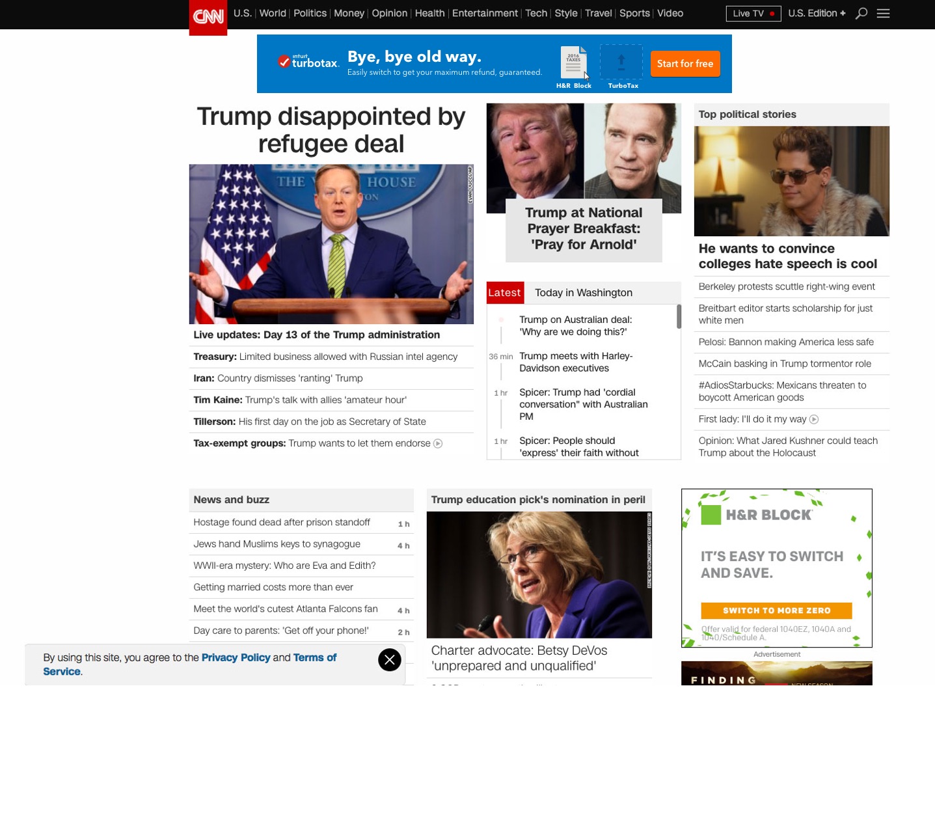Viewport: 935px width, 837px height.
Task: Open 'Berkeley protests scuttle right-wing event'
Action: click(x=787, y=287)
